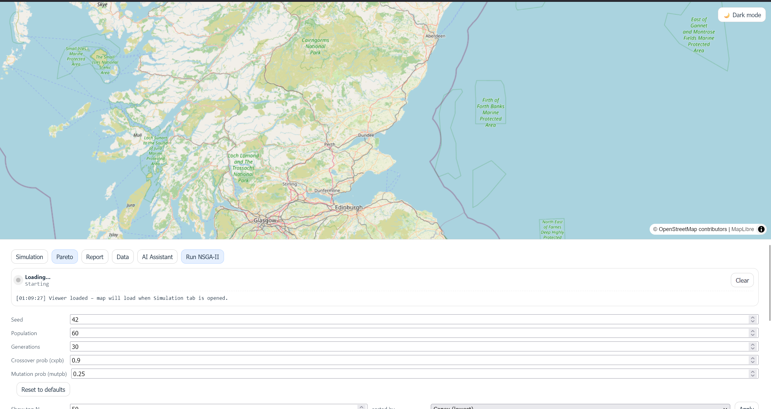Click the Perth label on the map

click(x=330, y=144)
